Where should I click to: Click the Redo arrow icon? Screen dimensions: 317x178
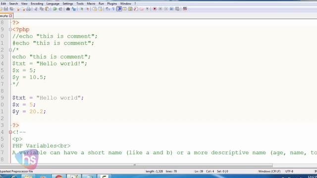click(x=60, y=9)
